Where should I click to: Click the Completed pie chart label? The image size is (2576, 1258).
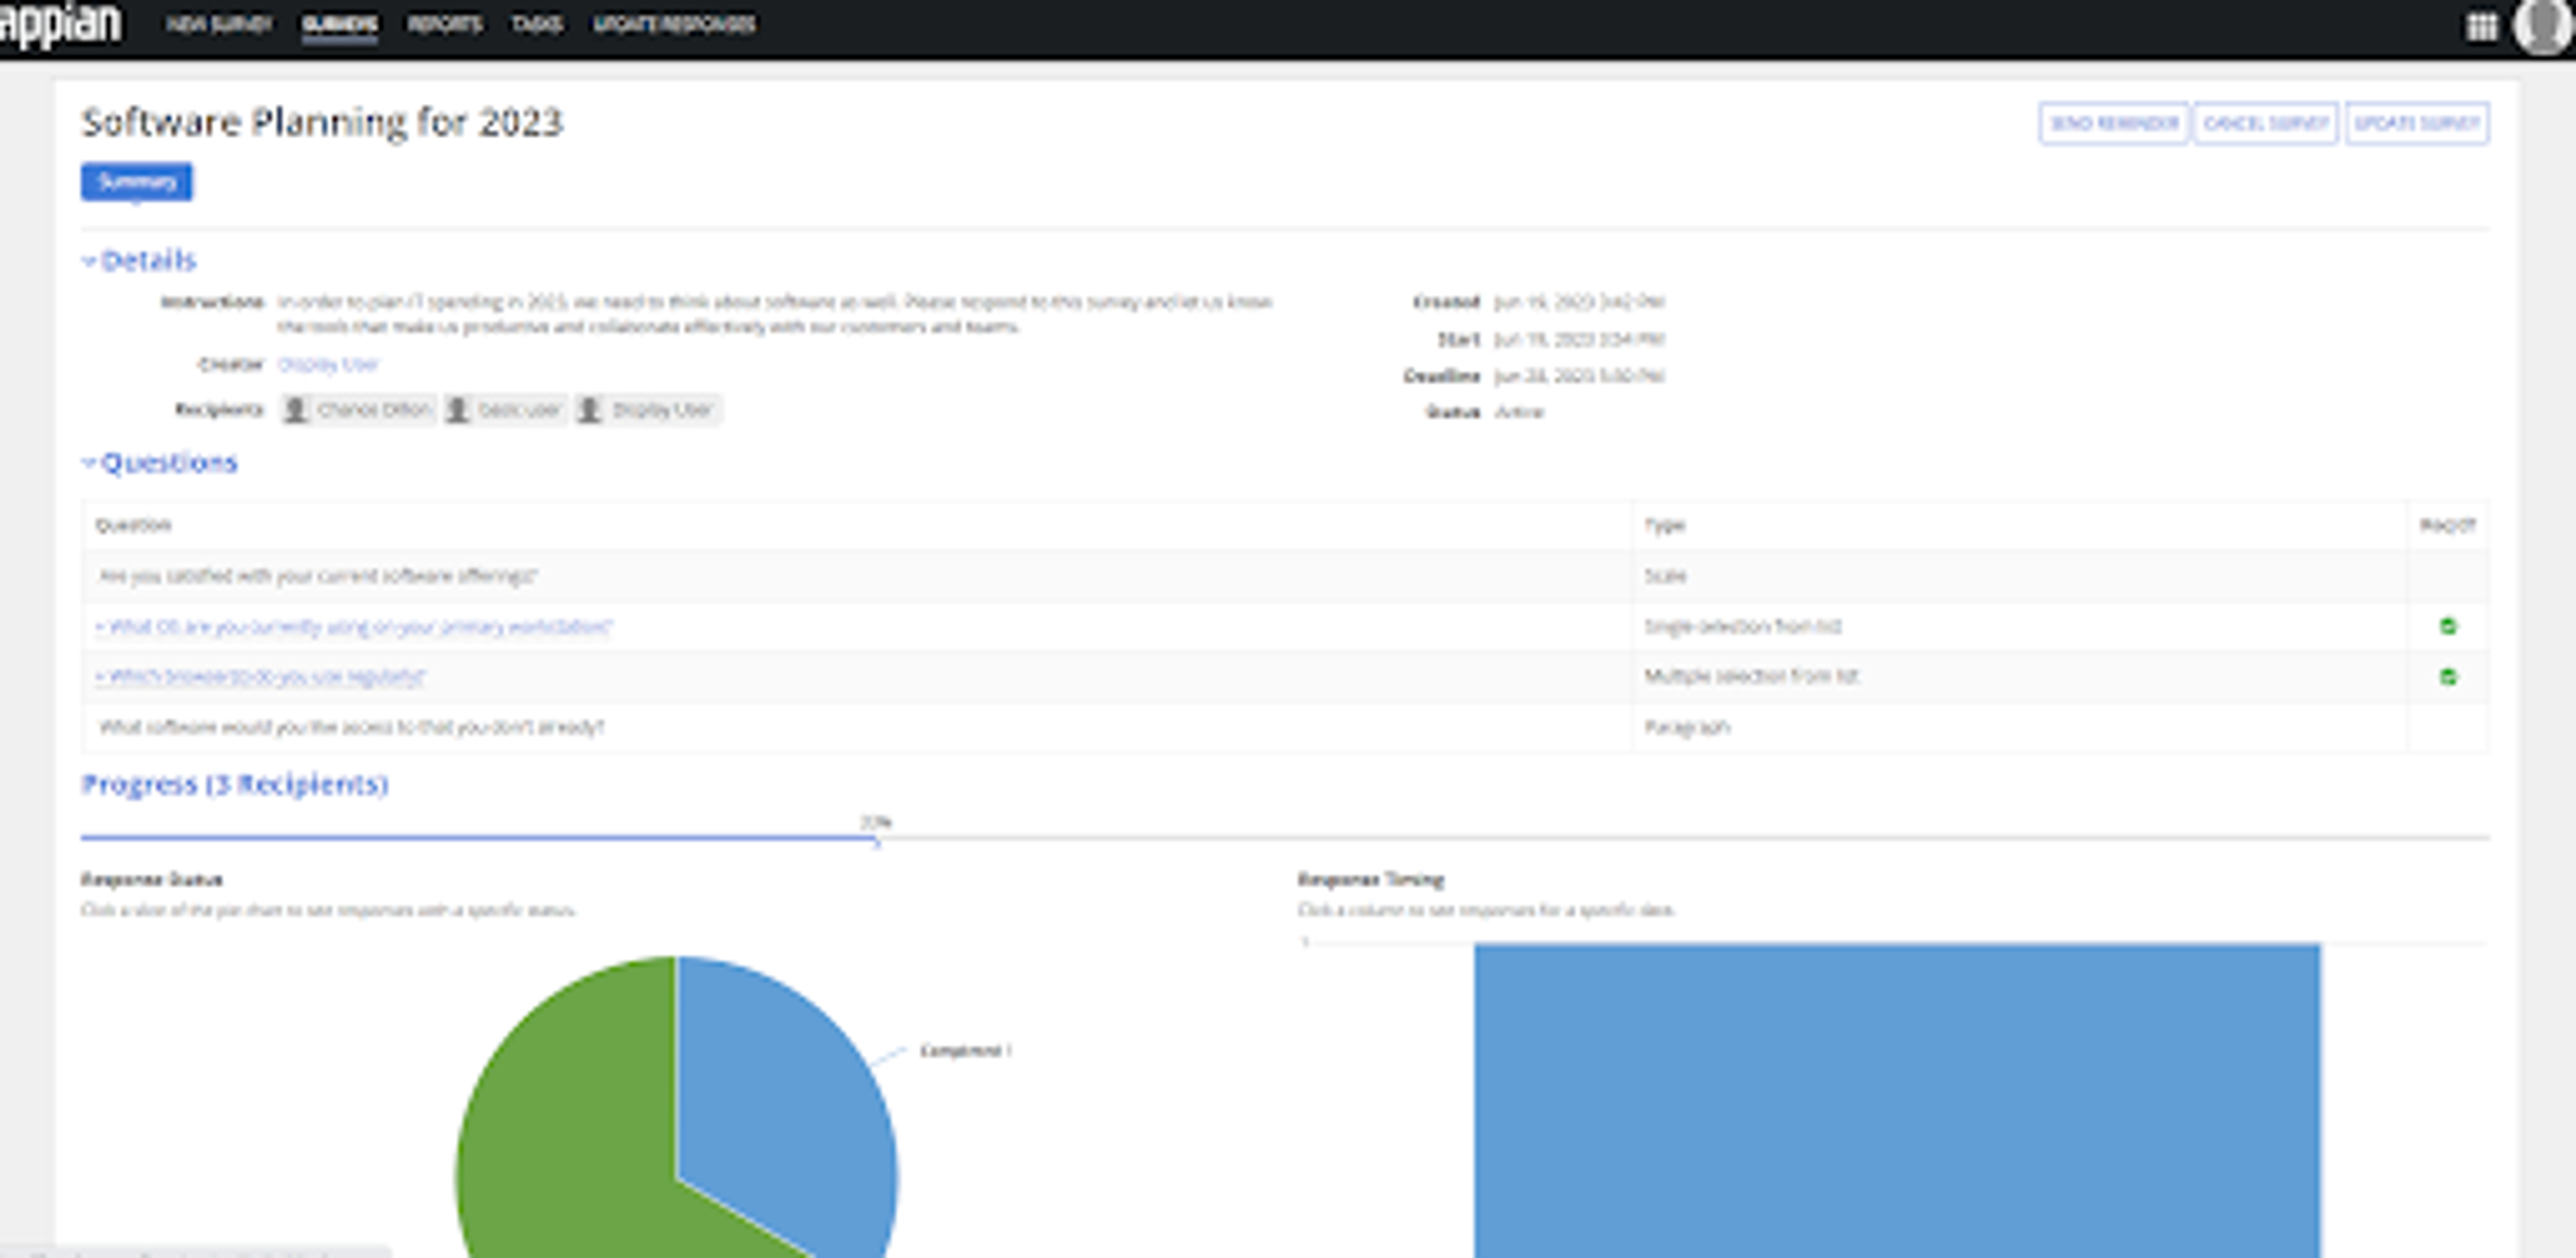965,1051
